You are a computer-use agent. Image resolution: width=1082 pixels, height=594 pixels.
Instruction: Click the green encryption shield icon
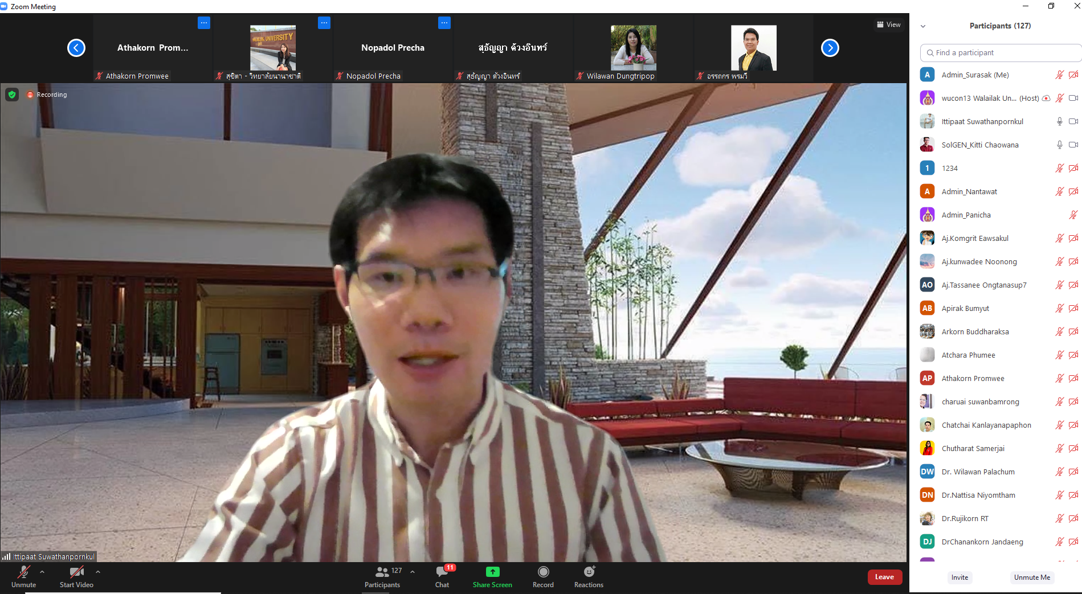point(12,95)
